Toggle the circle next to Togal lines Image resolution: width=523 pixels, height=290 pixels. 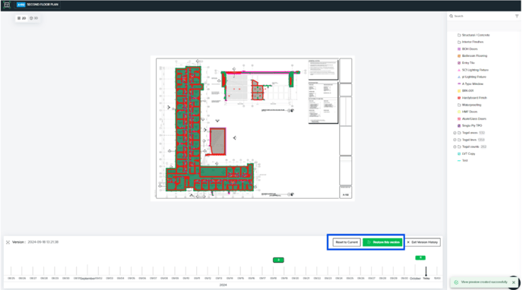pyautogui.click(x=455, y=140)
